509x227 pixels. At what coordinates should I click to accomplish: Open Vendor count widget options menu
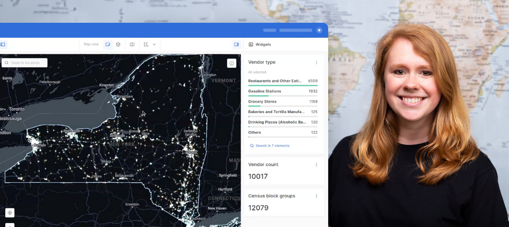tap(316, 165)
